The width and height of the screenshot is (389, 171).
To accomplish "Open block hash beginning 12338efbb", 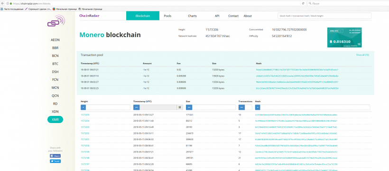I will coord(296,115).
